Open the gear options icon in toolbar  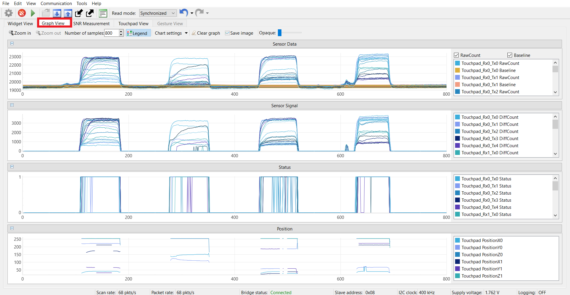tap(9, 13)
